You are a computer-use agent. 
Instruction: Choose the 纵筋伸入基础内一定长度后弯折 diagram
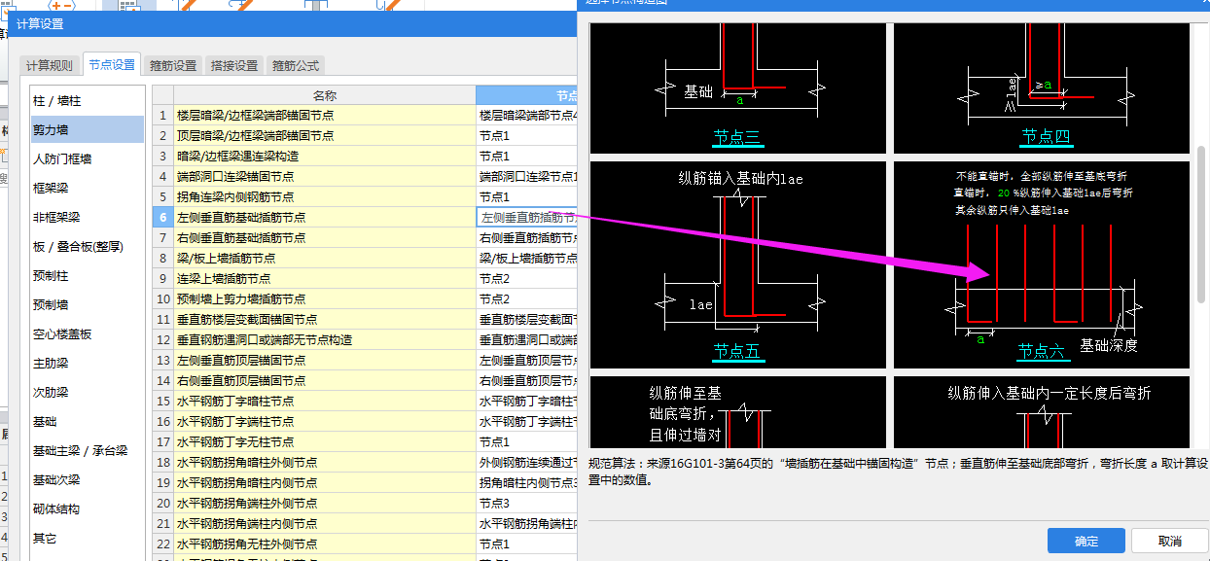(1042, 412)
